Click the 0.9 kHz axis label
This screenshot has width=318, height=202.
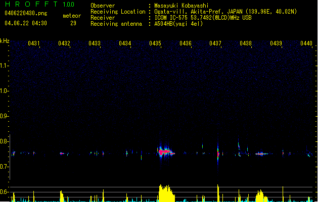pos(4,116)
